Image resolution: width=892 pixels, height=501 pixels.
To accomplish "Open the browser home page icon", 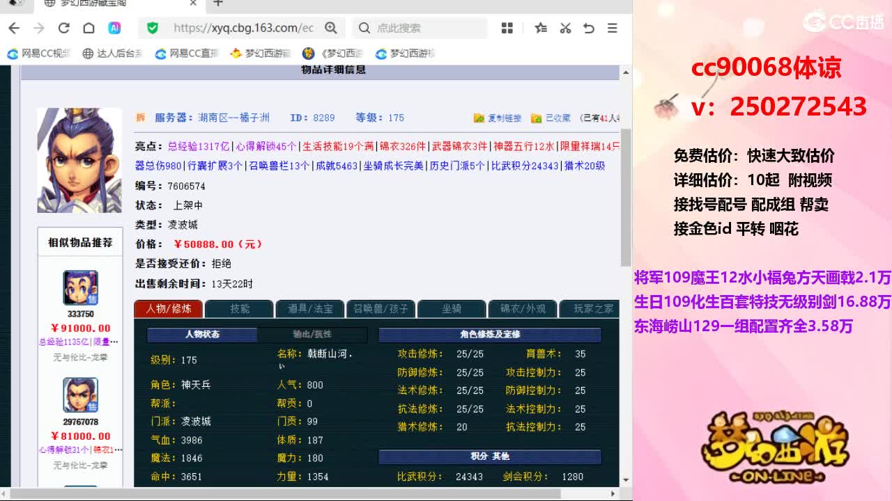I will click(x=89, y=28).
